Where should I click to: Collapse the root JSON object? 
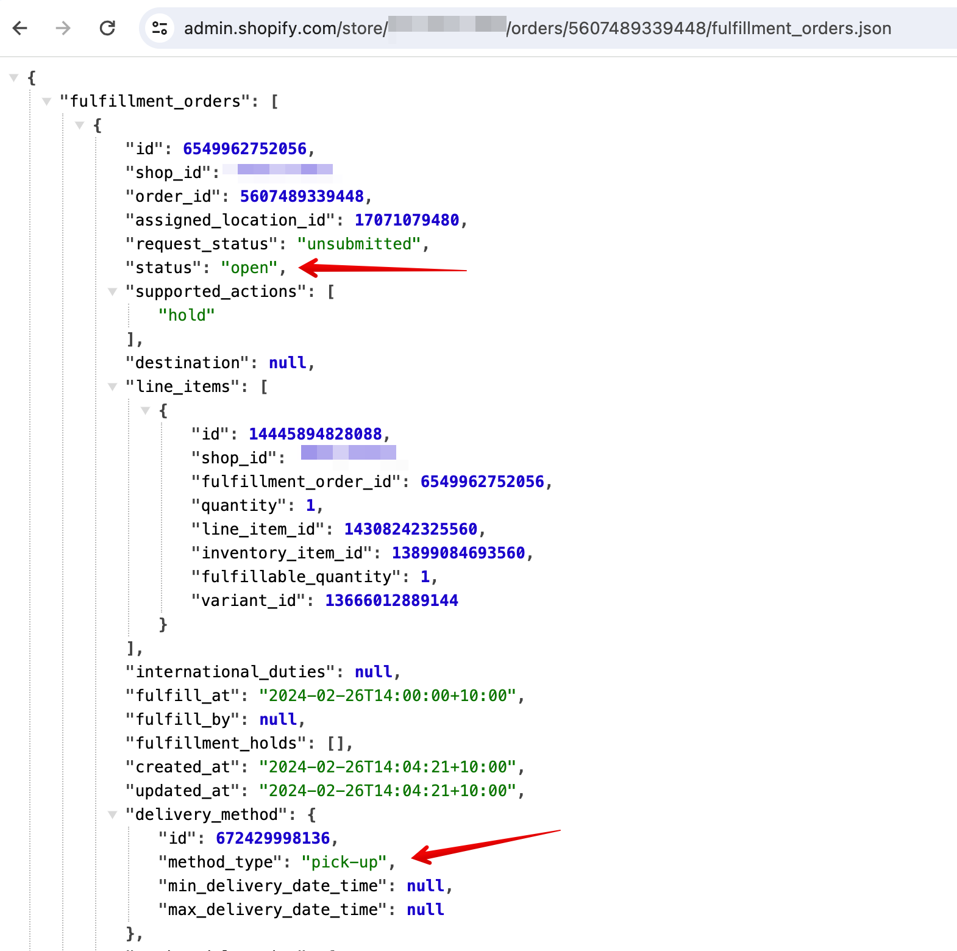[14, 77]
